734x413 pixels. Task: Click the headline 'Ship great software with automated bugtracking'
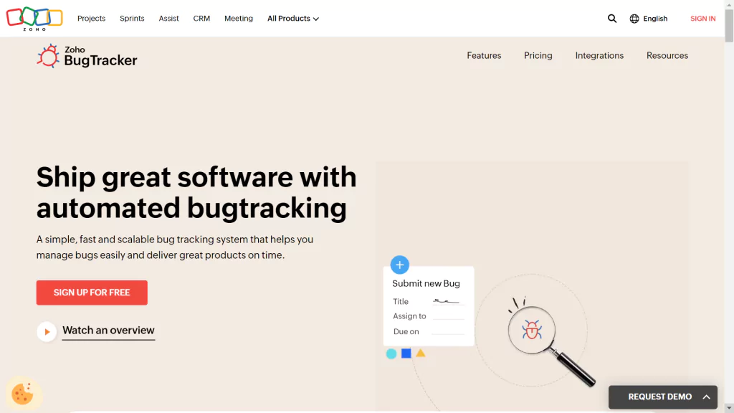click(x=196, y=192)
